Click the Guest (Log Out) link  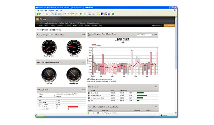point(157,26)
